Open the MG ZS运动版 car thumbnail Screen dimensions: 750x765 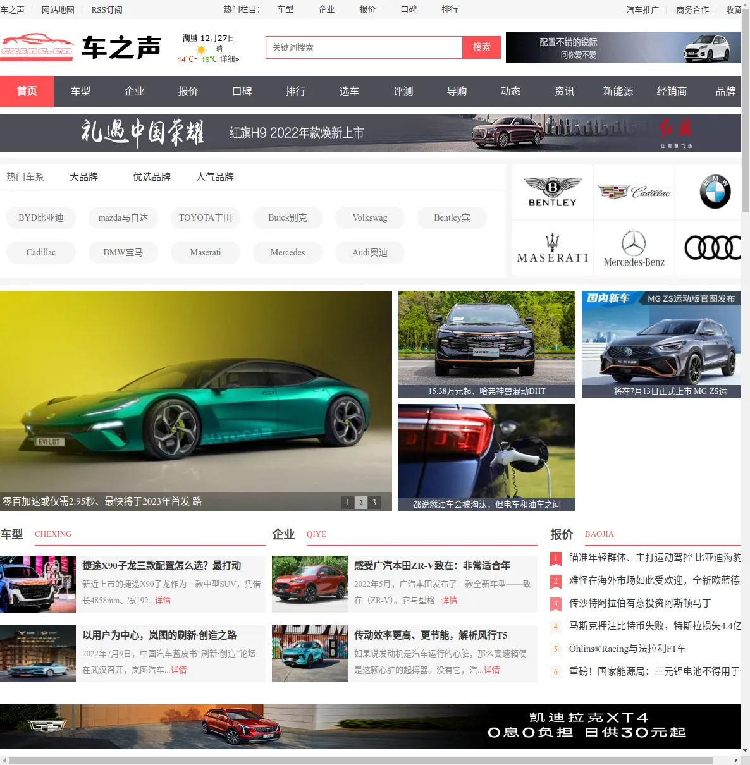(661, 344)
